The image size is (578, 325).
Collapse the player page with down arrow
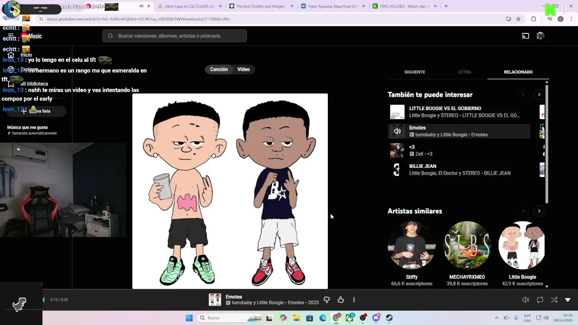point(568,300)
